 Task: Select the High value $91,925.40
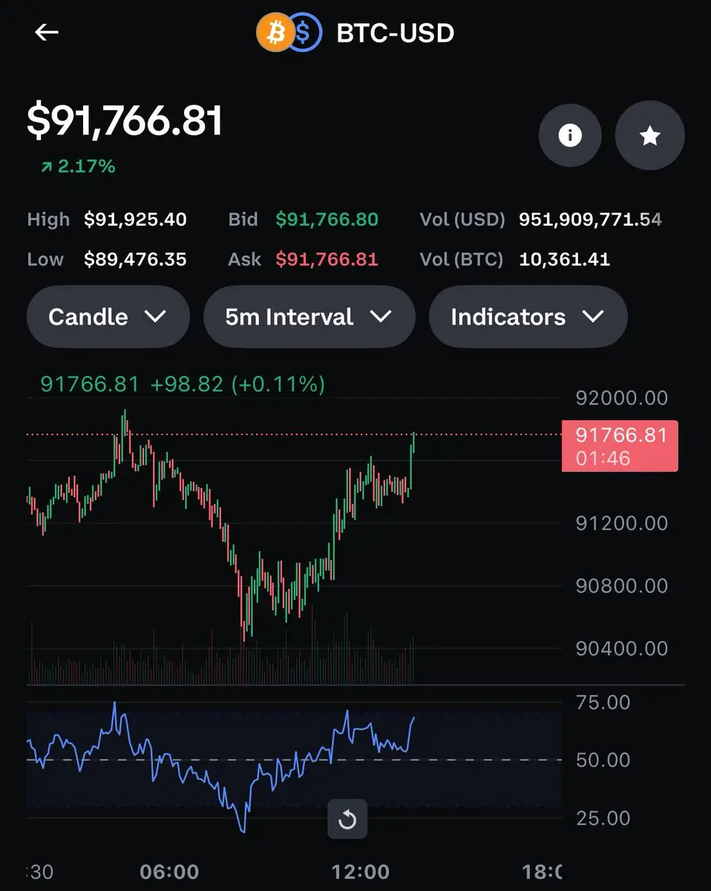tap(135, 220)
